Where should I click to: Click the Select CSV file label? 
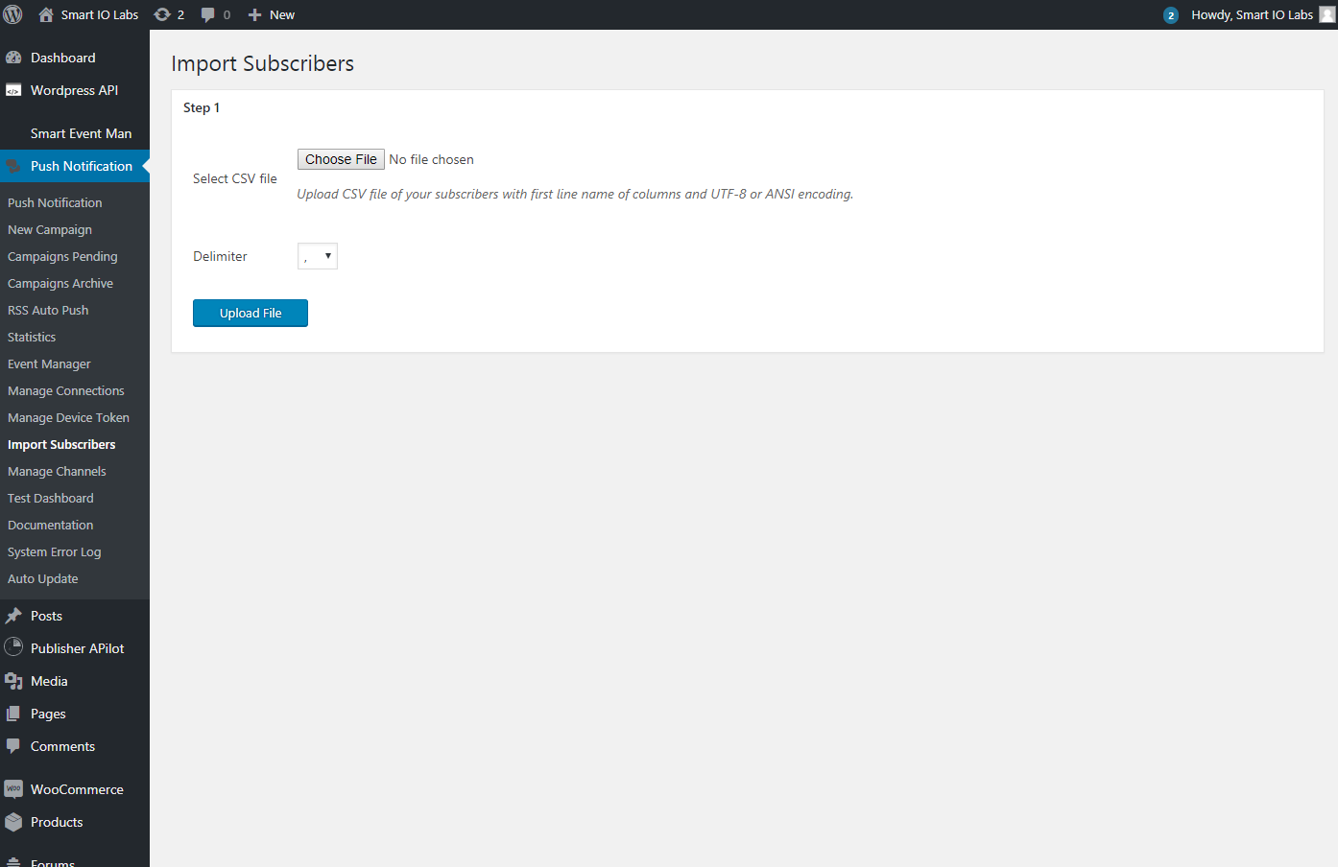coord(235,178)
